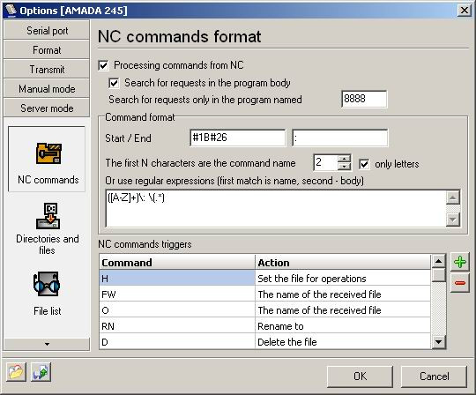Select the RN command row
The width and height of the screenshot is (476, 395).
point(177,325)
